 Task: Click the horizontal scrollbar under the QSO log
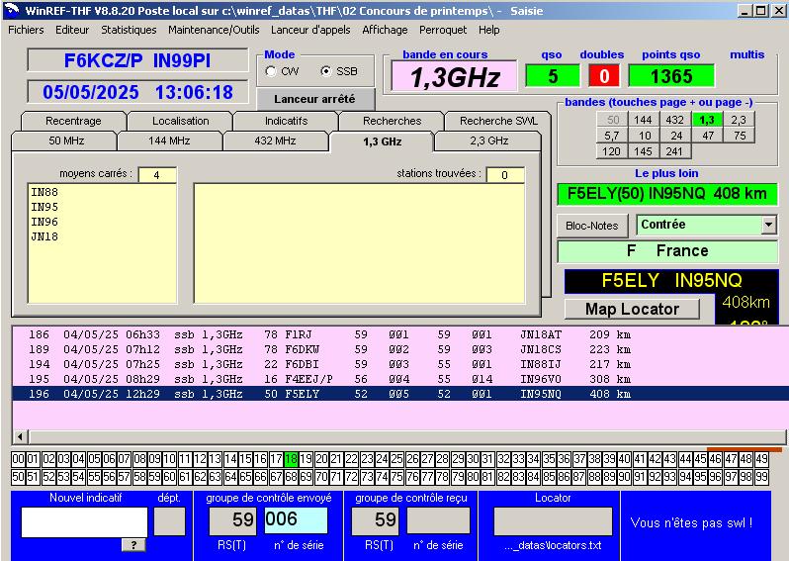[406, 436]
